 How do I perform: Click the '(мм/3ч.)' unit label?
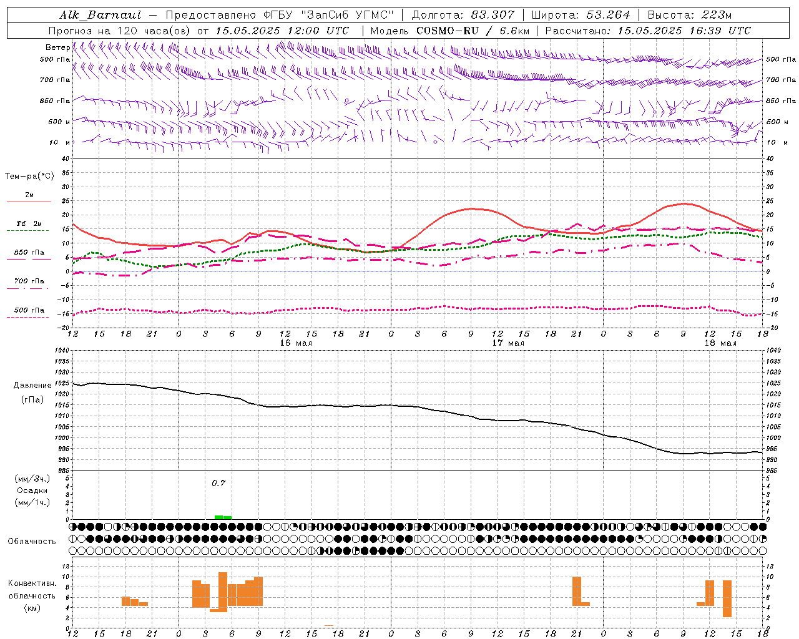click(x=32, y=479)
